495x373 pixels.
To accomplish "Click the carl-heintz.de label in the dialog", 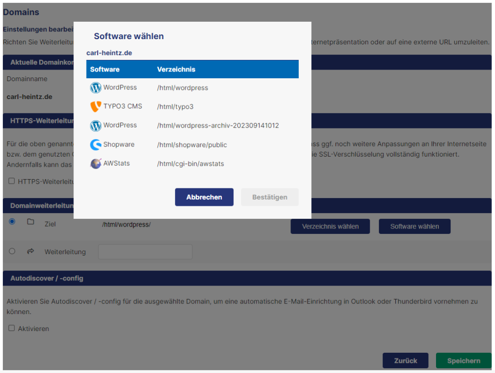I will (x=109, y=53).
